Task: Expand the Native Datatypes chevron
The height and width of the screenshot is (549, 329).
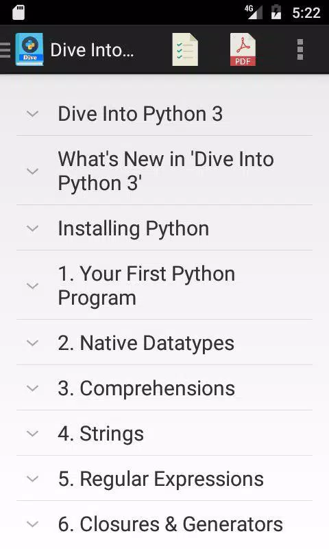Action: (32, 342)
